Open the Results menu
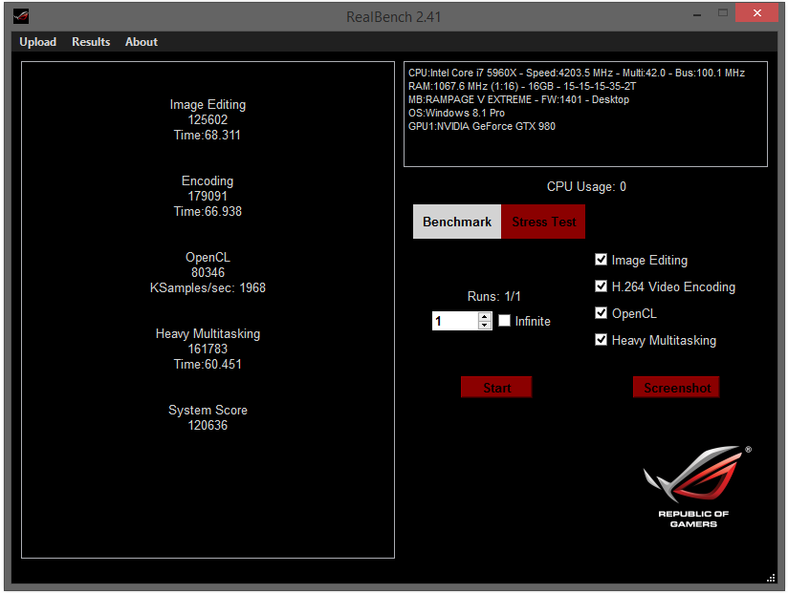Screen dimensions: 788x593 91,42
